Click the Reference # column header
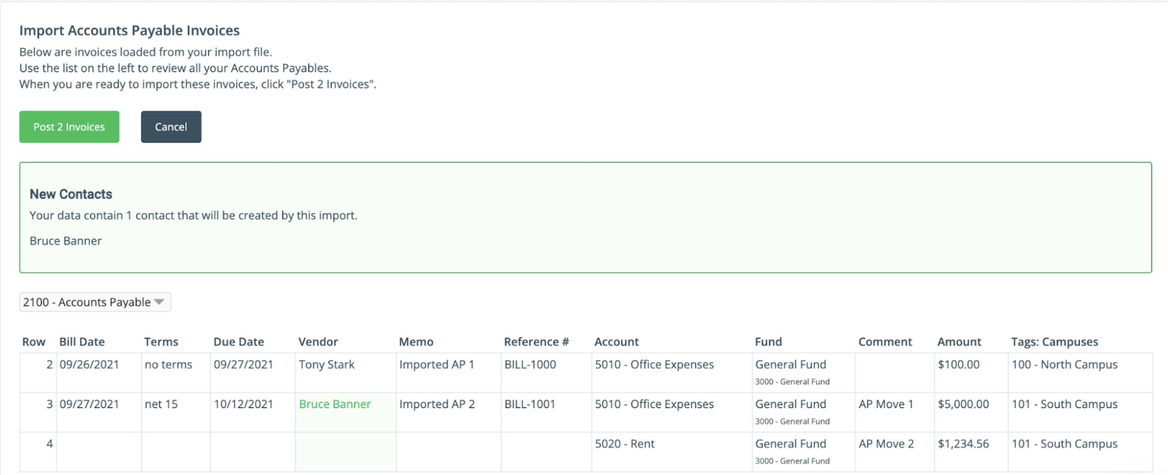Viewport: 1168px width, 475px height. tap(536, 342)
